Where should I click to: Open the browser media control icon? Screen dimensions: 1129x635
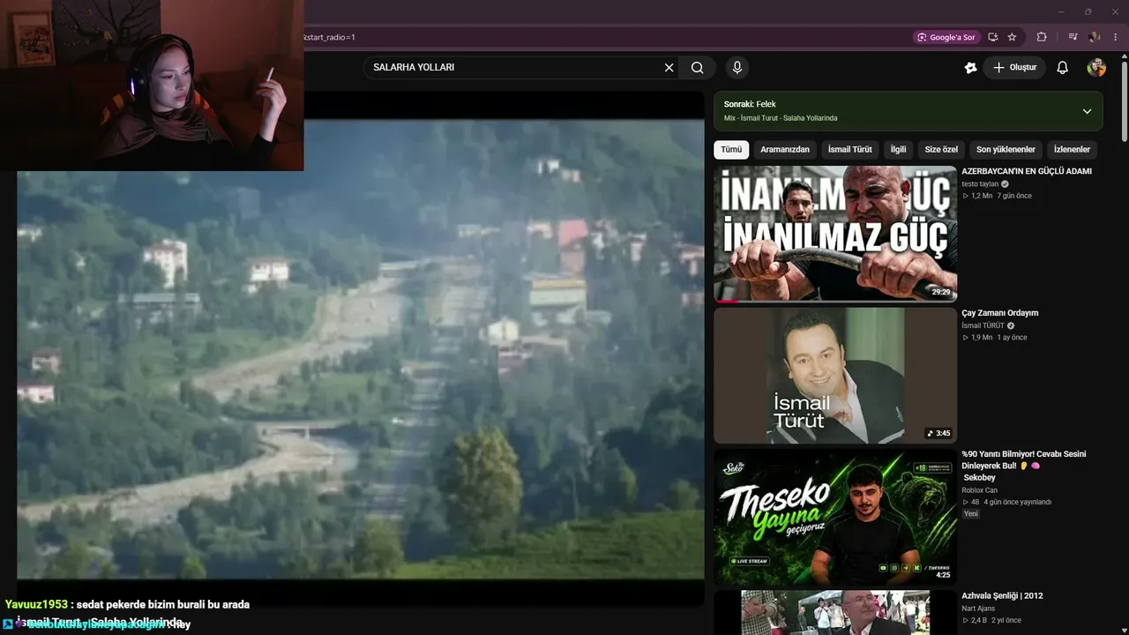1073,37
